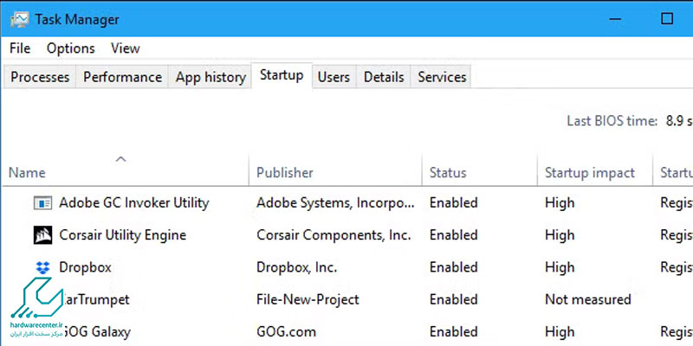This screenshot has height=346, width=693.
Task: Maximize the Task Manager window
Action: point(667,19)
